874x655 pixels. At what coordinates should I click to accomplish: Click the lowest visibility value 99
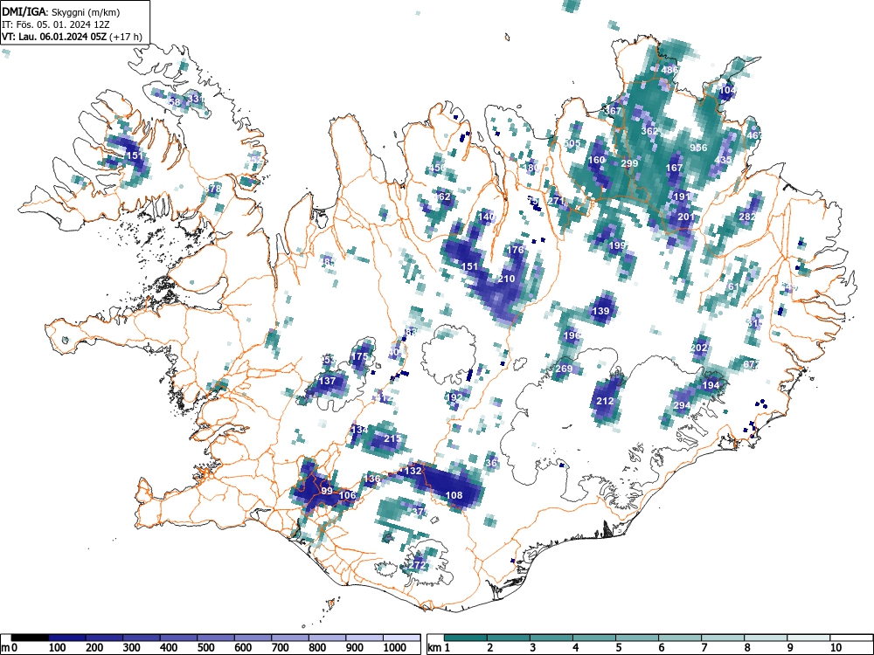[x=327, y=491]
